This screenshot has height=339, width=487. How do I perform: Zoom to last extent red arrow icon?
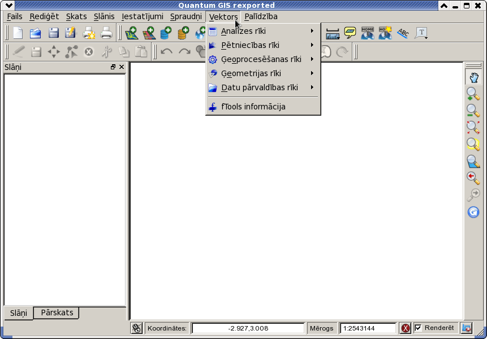point(473,178)
